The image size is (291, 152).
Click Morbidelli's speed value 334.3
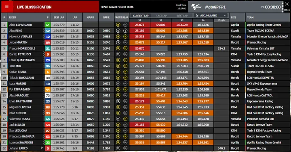pos(221,48)
